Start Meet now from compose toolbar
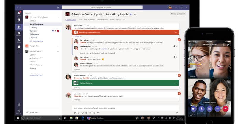 coord(94,112)
